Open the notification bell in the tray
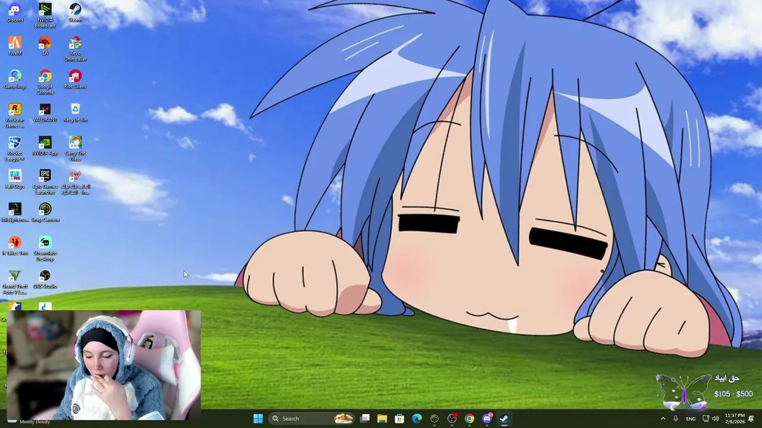This screenshot has width=762, height=428. [752, 418]
